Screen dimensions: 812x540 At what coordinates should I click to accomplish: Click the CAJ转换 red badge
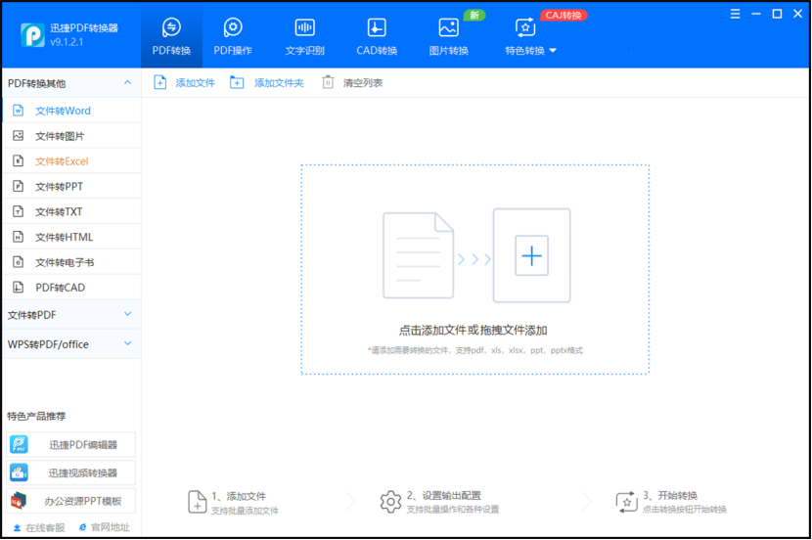click(x=564, y=15)
